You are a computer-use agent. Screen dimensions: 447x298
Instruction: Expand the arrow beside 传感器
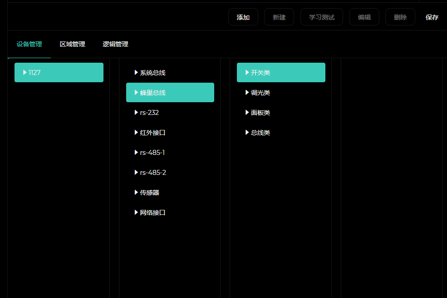(x=136, y=193)
